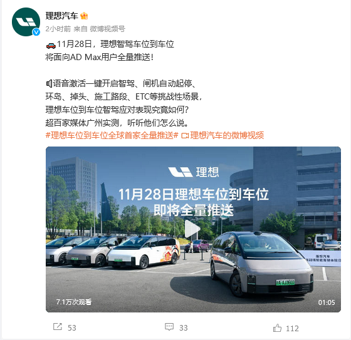Click the video camera icon before 理想汽车的微博视频
Viewport: 351px width, 340px height.
click(185, 135)
